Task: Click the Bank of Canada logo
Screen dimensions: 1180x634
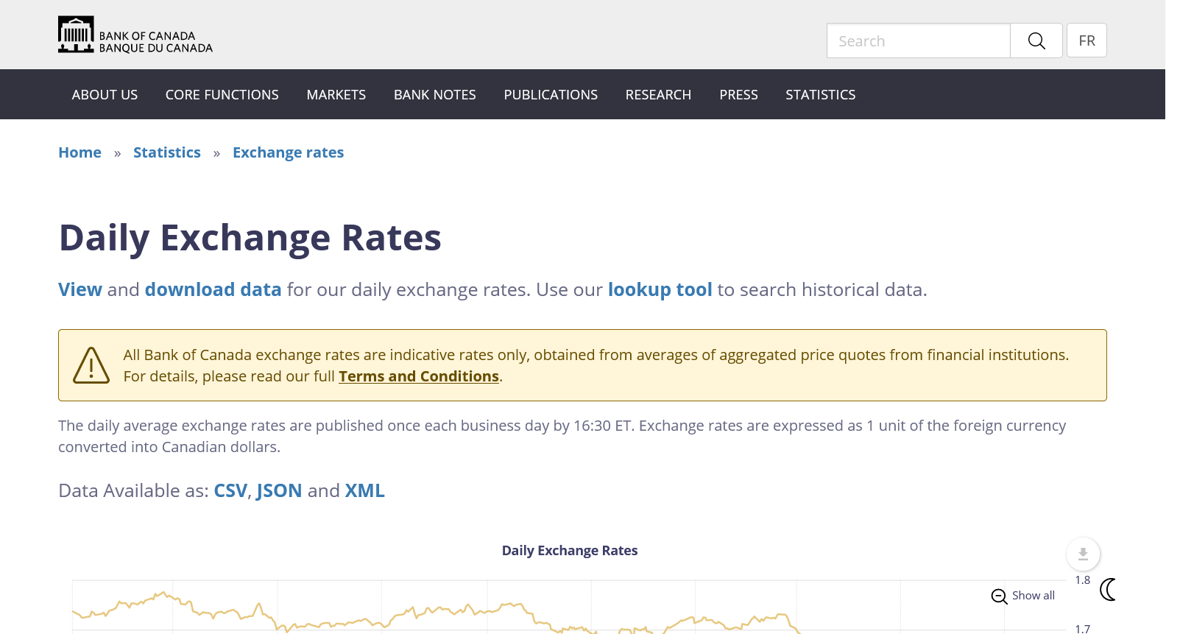Action: click(135, 35)
